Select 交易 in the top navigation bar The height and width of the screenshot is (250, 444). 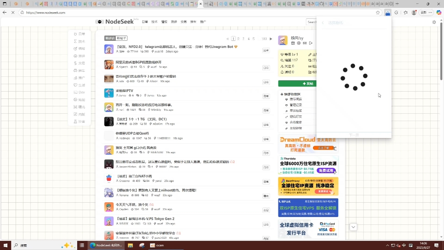coord(183,22)
